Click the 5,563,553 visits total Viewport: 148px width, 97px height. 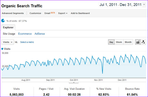click(17, 94)
